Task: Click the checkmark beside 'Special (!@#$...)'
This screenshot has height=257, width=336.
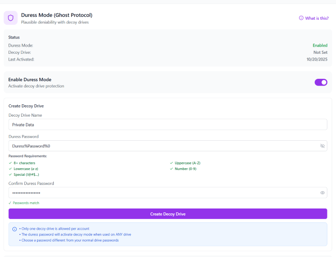Action: click(x=11, y=174)
